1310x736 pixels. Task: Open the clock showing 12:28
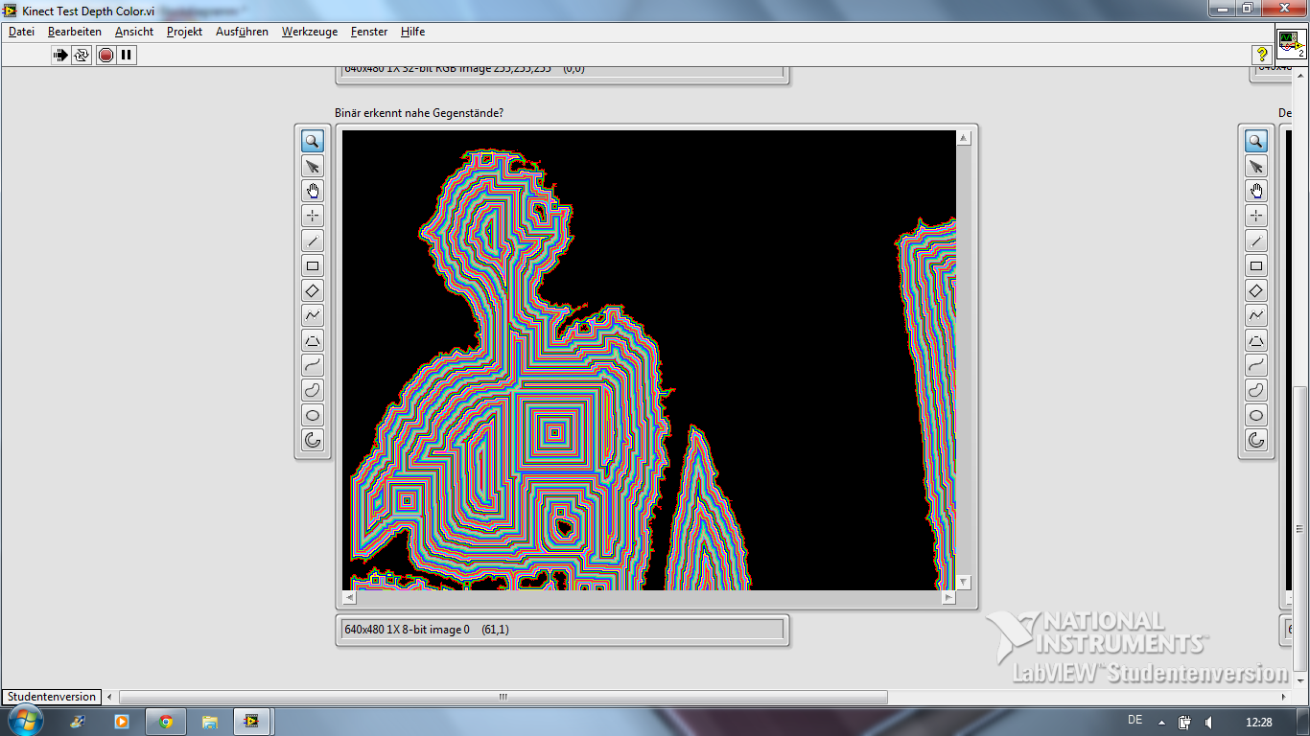coord(1259,722)
